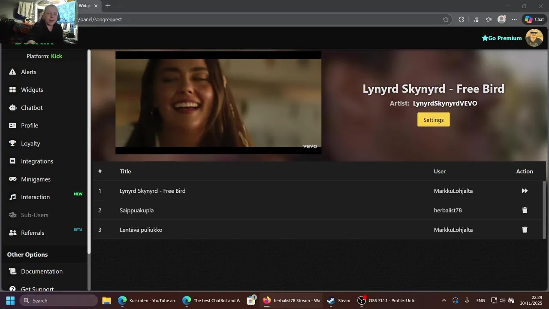The image size is (549, 309).
Task: Select the Lynyrd Skynyrd - Free Bird row title
Action: click(153, 191)
